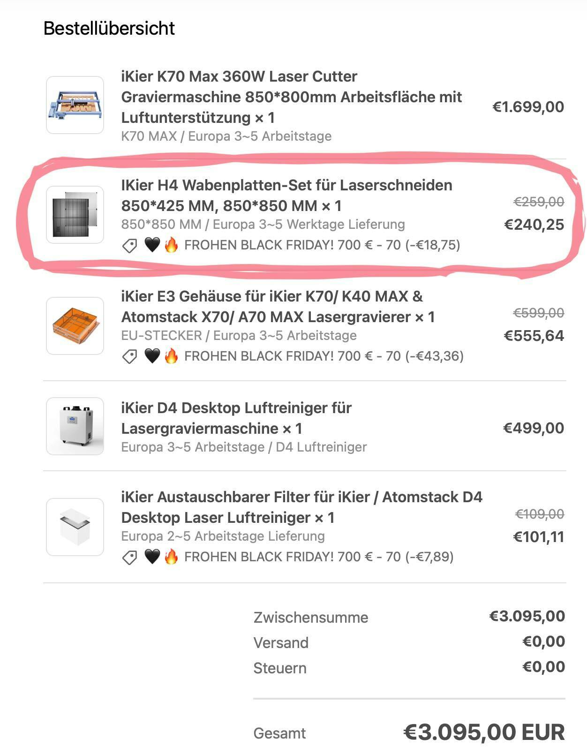Viewport: 587px width, 754px height.
Task: Click the fire emoji in the Austauschbarer Filter row
Action: 171,557
